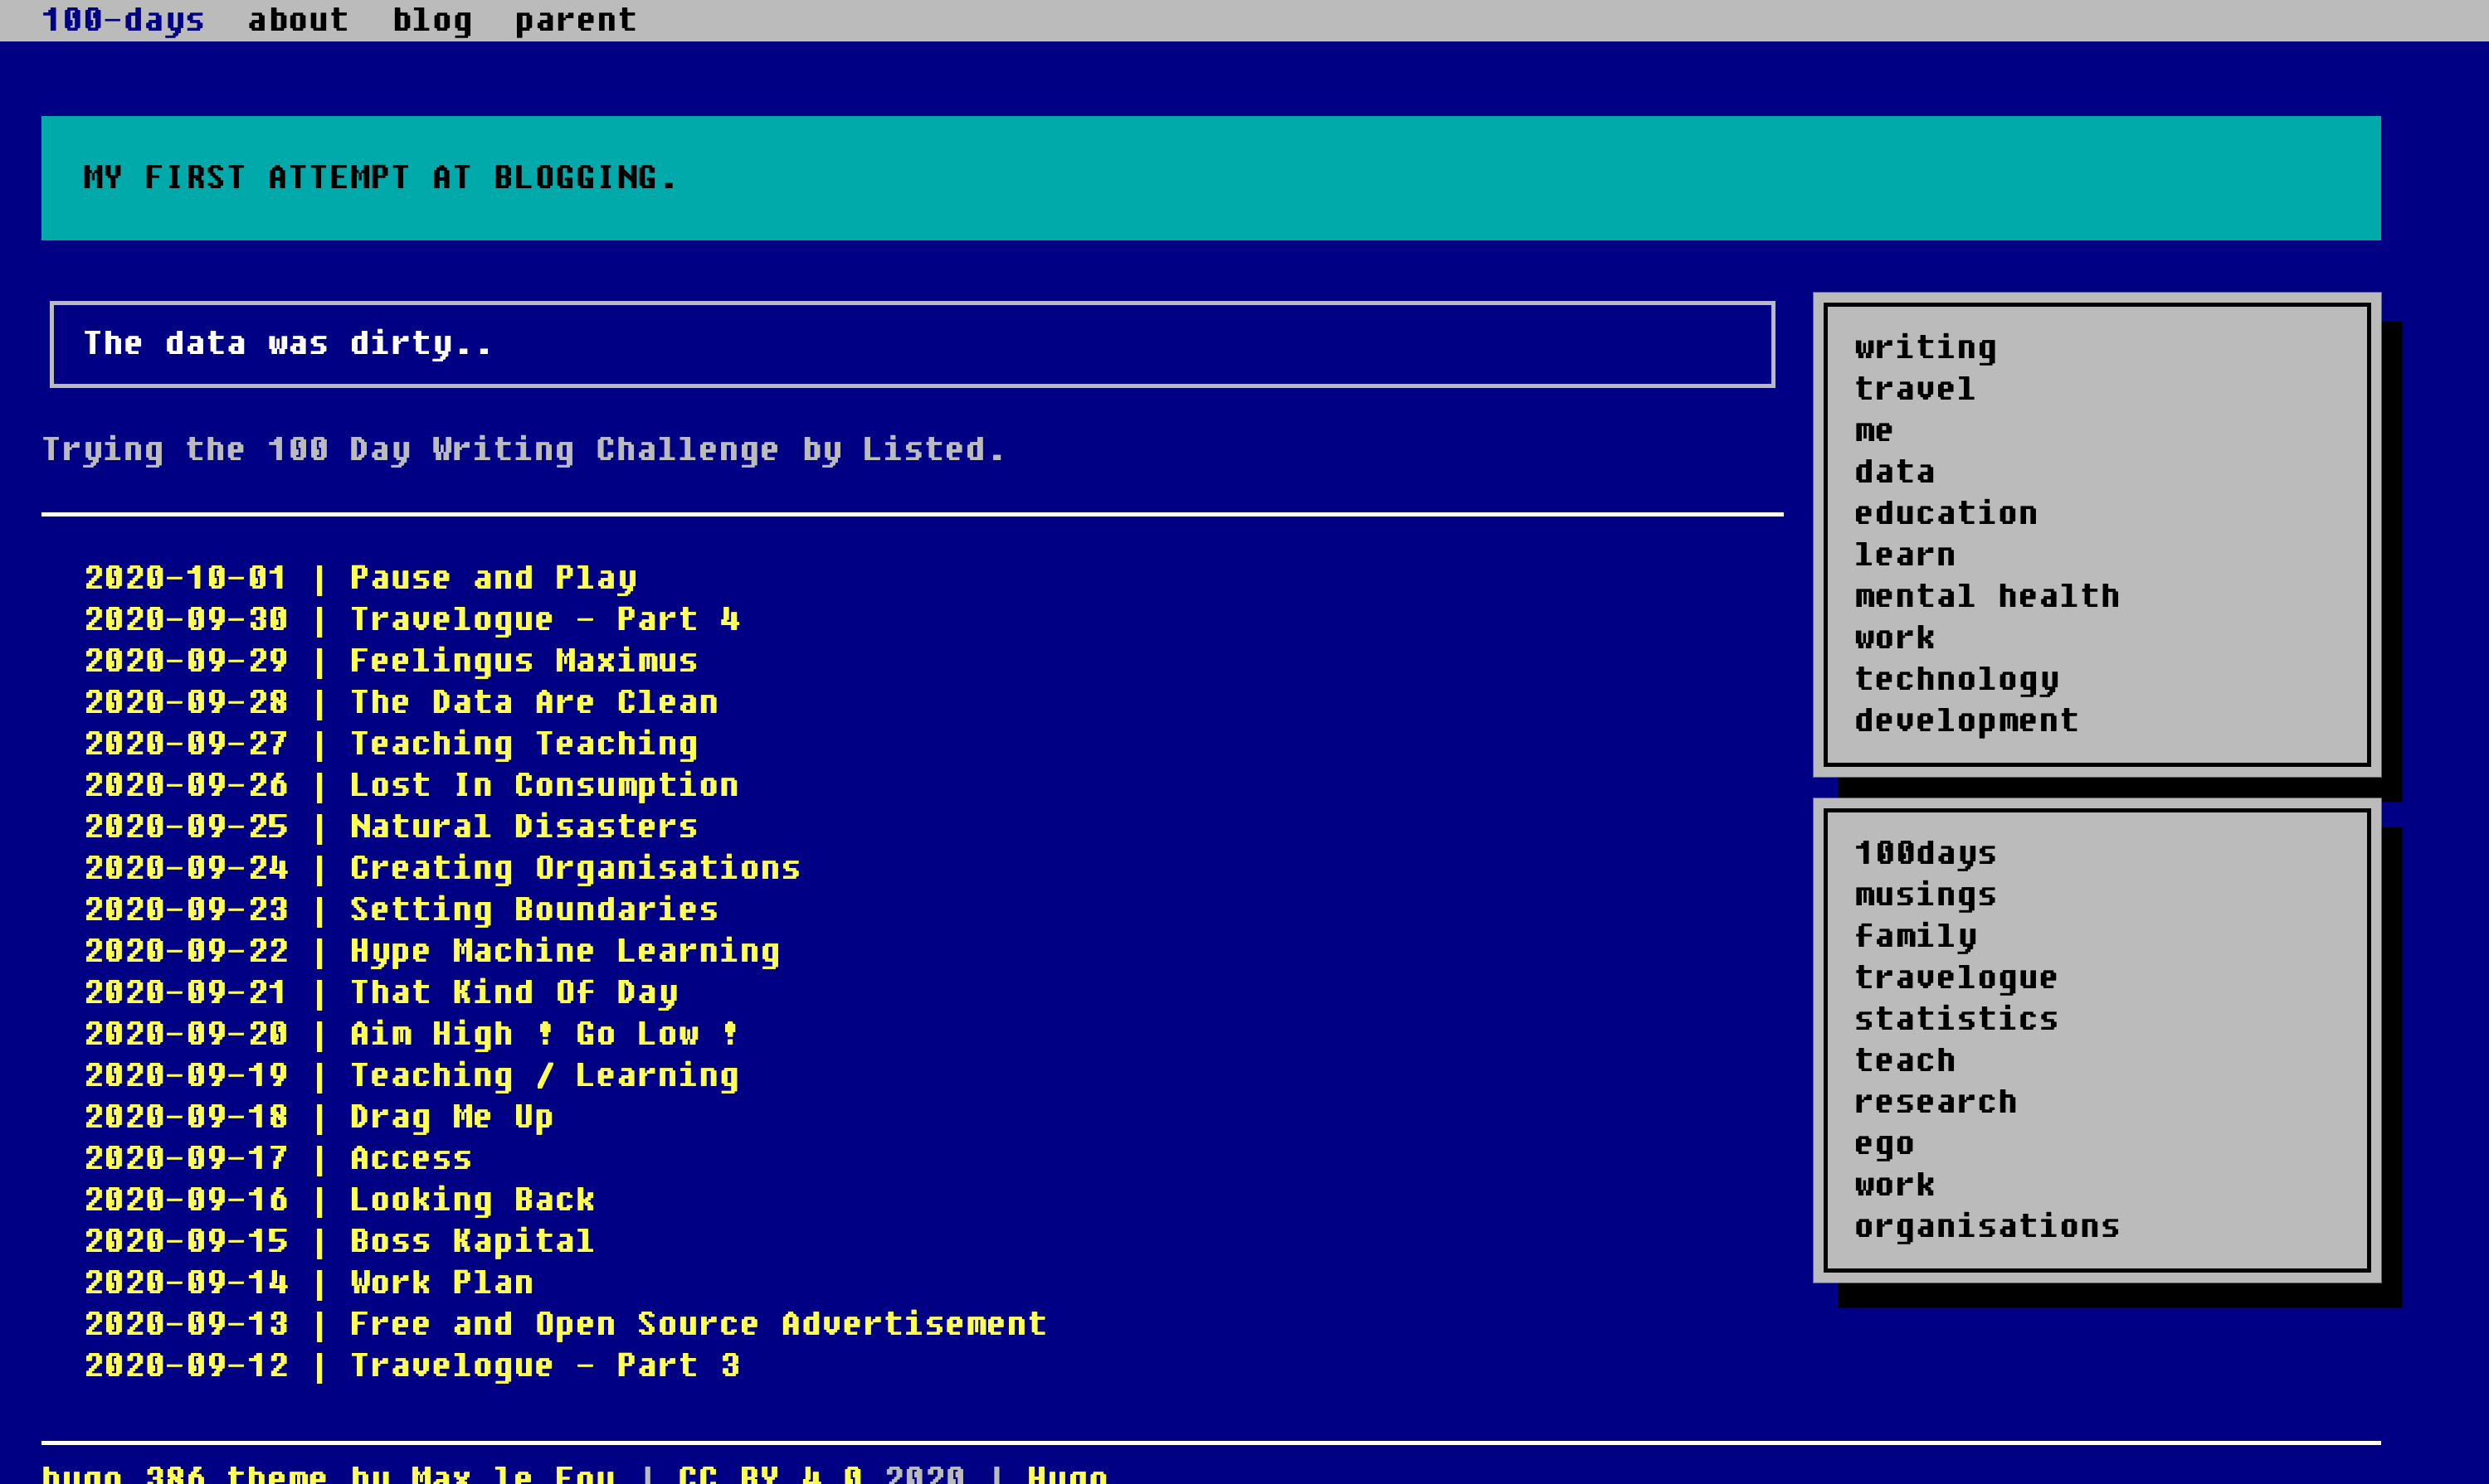
Task: Open 'Hype Machine Learning' entry
Action: pos(564,951)
